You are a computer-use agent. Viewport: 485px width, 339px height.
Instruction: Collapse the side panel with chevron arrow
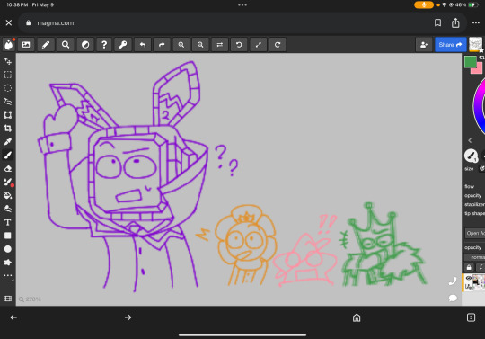click(x=470, y=140)
